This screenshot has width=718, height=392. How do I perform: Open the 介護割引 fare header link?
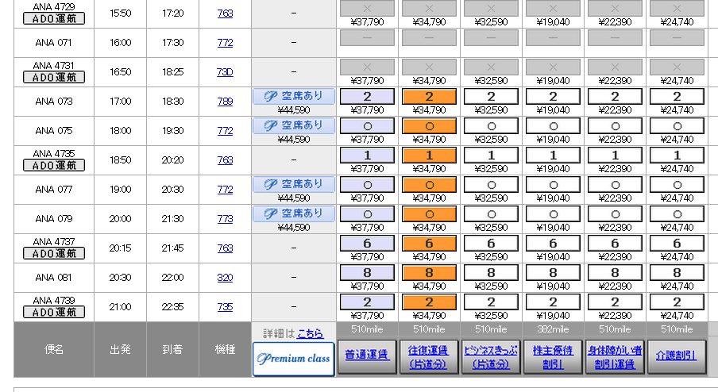[x=677, y=355]
